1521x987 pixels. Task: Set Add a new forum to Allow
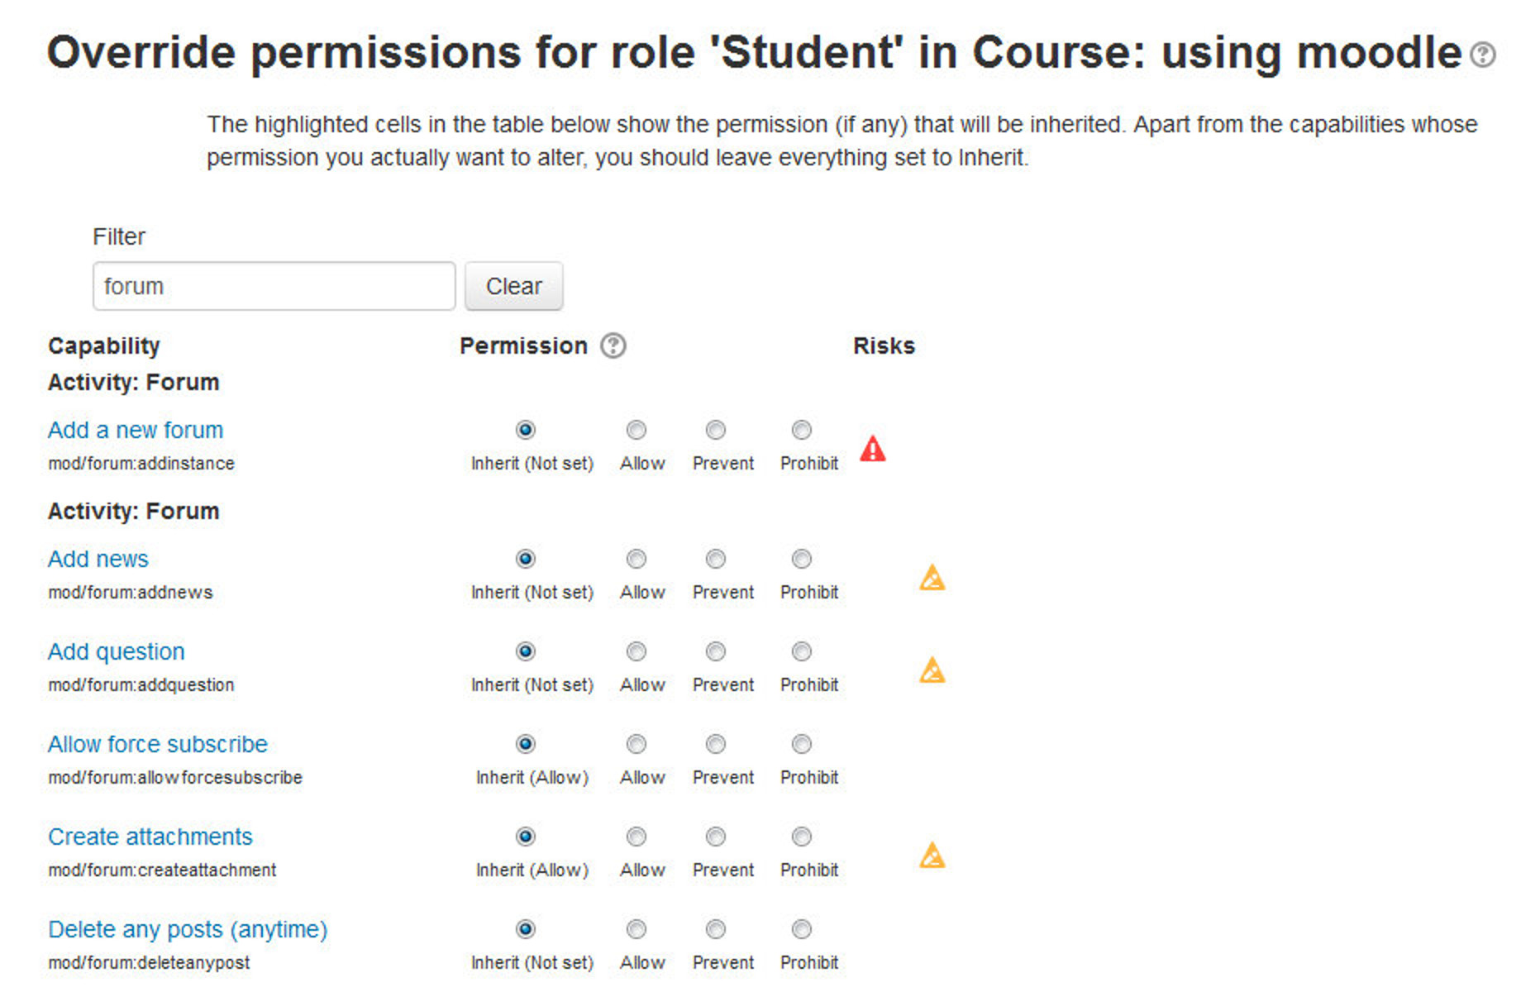pyautogui.click(x=636, y=430)
